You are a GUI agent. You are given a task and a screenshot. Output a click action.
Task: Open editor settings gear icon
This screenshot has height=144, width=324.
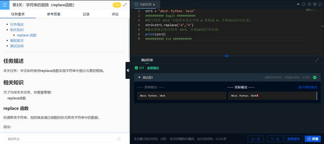[315, 4]
